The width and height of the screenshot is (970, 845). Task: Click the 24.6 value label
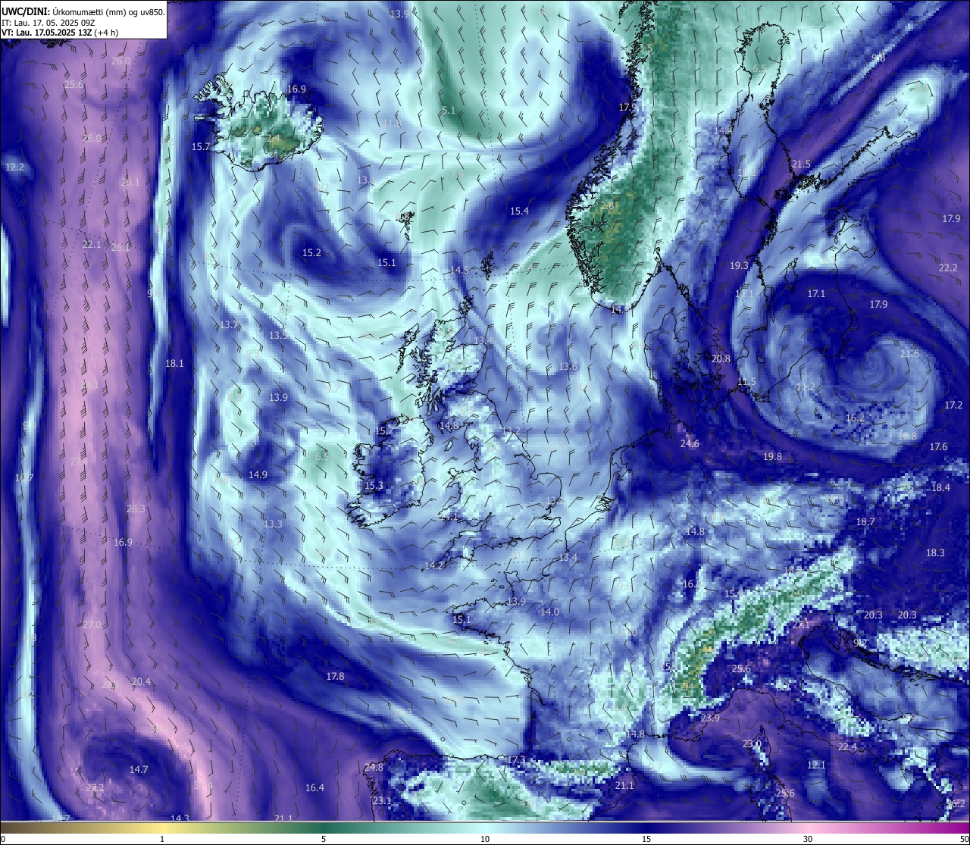pos(690,443)
